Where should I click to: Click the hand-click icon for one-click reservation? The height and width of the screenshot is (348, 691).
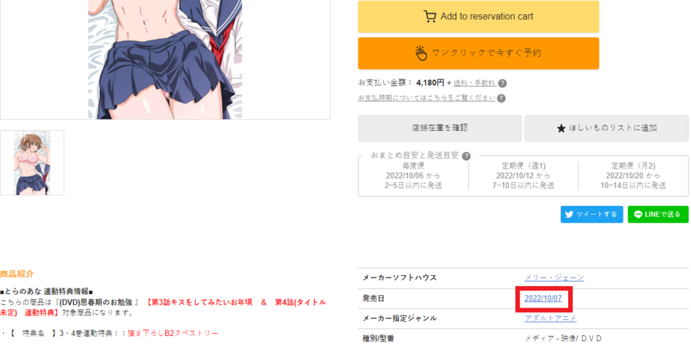point(421,53)
